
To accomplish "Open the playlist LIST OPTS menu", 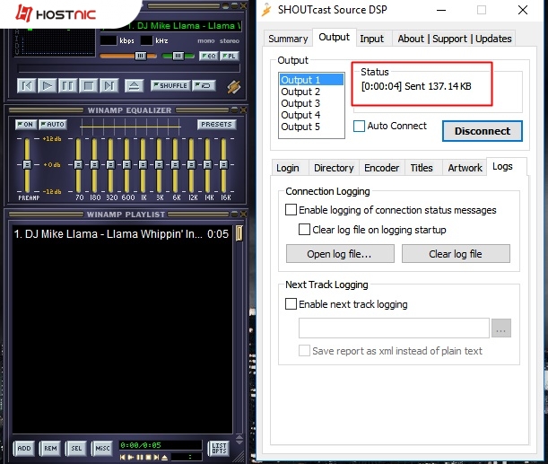I will click(x=218, y=447).
